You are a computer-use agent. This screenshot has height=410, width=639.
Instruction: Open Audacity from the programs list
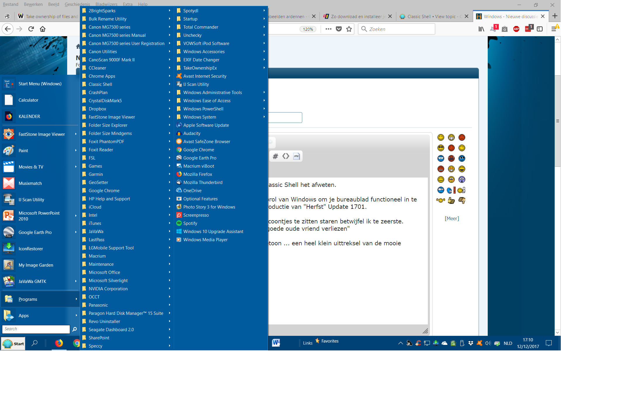tap(221, 133)
